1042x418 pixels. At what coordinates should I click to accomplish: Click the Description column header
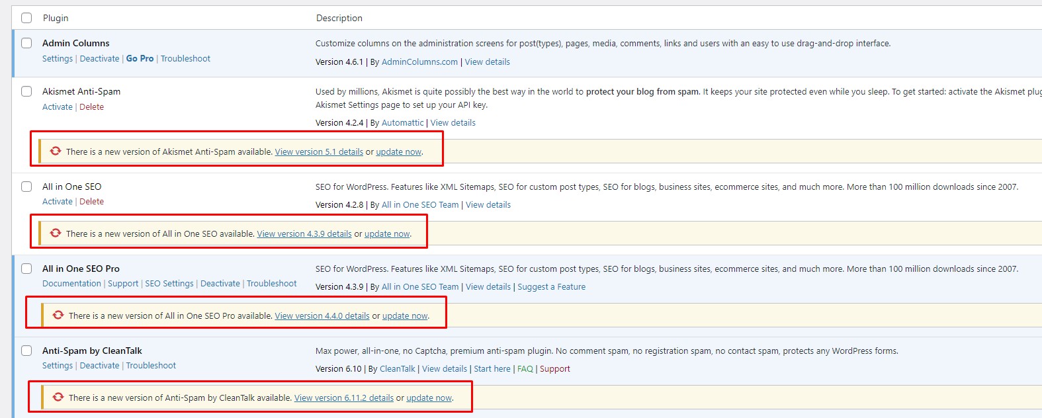click(339, 18)
